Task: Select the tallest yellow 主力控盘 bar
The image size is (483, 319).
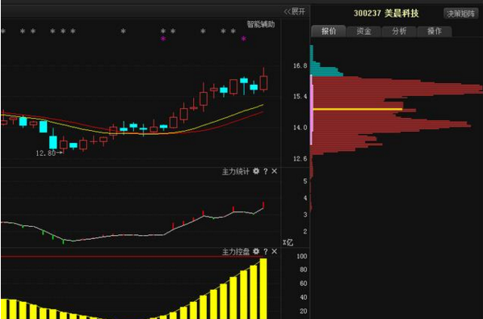Action: (263, 288)
